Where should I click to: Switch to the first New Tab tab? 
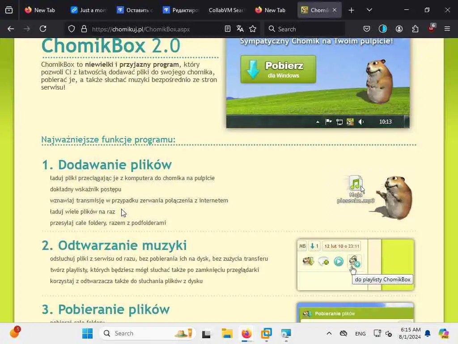(40, 10)
